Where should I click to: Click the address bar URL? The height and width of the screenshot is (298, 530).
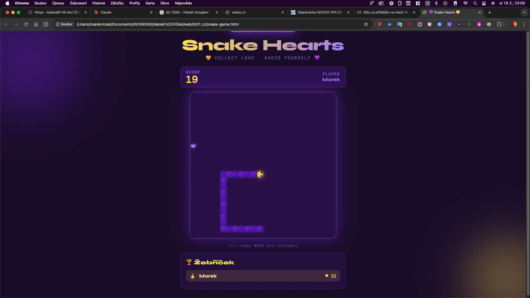pyautogui.click(x=158, y=24)
